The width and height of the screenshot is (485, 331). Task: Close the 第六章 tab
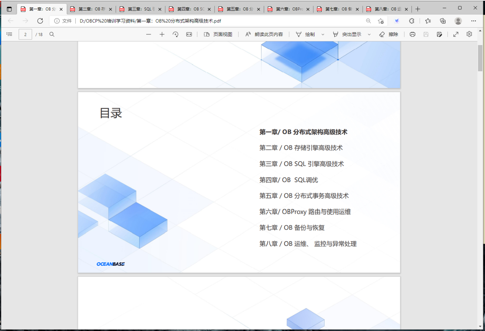tap(308, 9)
